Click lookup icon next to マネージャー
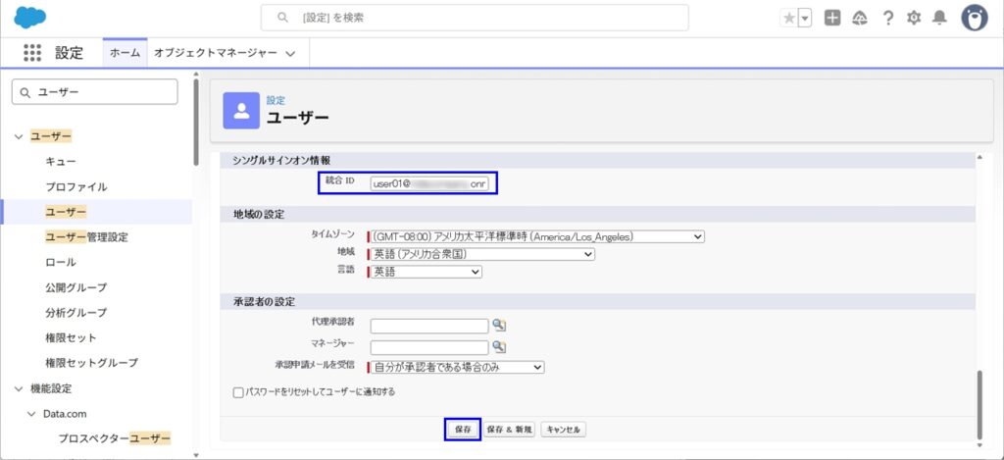Viewport: 1004px width, 460px height. coord(499,347)
